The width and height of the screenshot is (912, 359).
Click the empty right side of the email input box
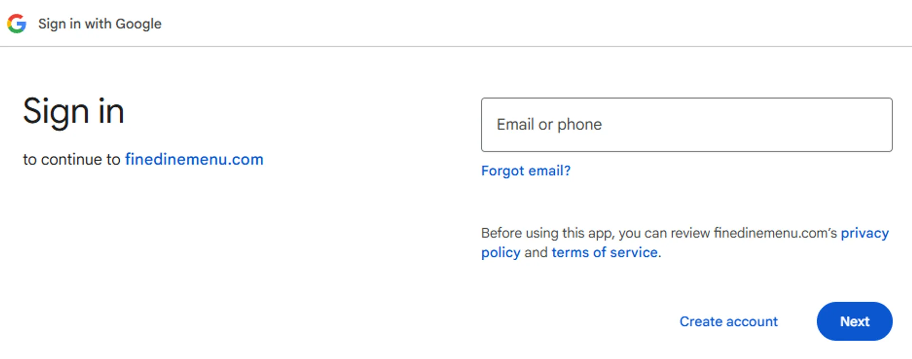tap(784, 125)
